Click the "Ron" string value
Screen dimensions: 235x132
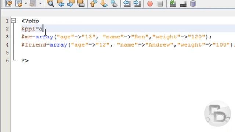pos(140,37)
